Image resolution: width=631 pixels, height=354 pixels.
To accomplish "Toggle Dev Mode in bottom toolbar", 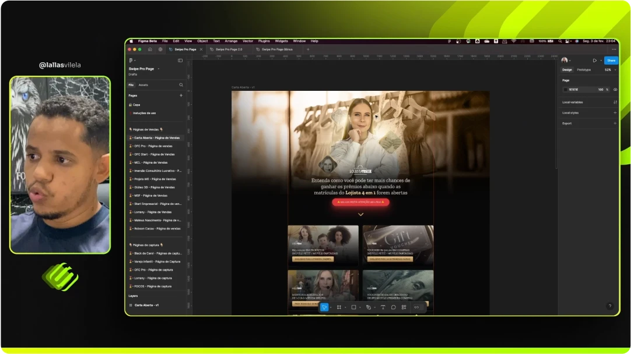I will [416, 307].
